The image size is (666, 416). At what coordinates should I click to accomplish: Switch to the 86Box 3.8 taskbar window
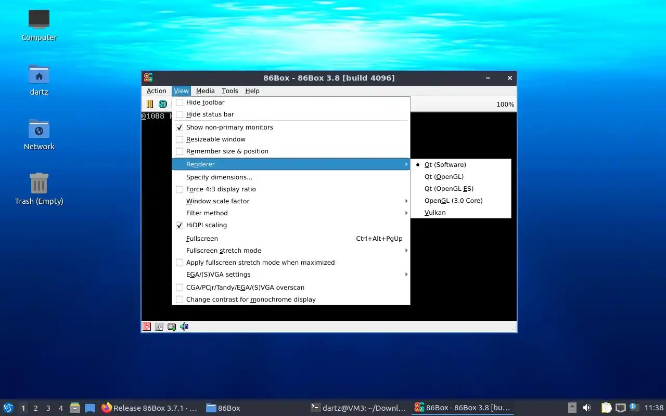point(462,408)
